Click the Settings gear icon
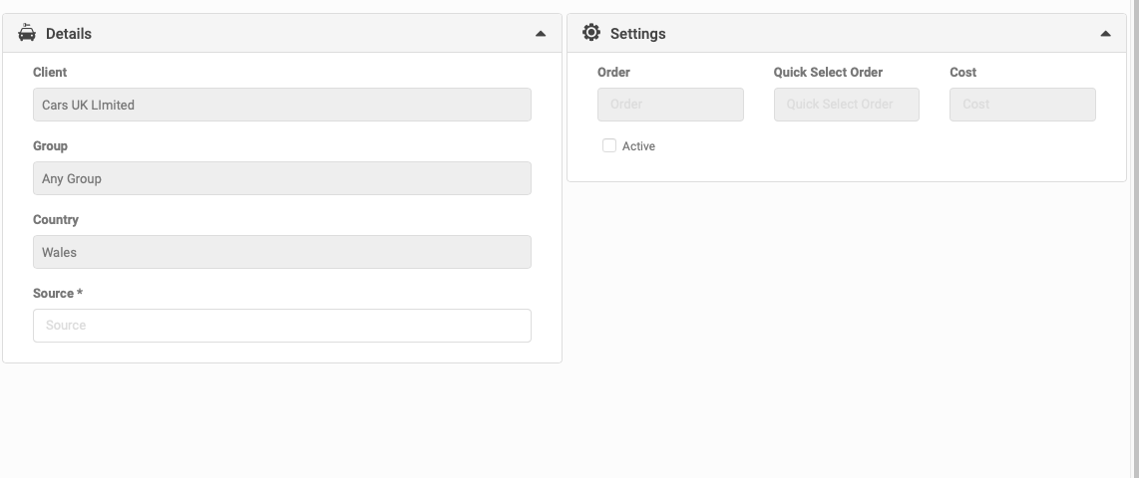 pos(591,33)
